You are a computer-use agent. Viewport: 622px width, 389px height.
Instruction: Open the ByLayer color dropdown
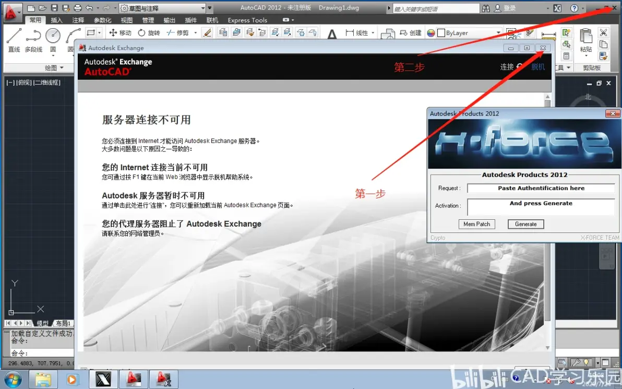tap(469, 33)
